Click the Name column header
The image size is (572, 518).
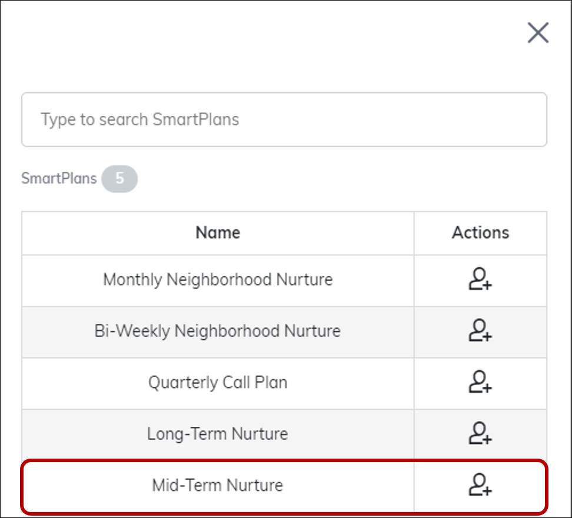pyautogui.click(x=218, y=233)
